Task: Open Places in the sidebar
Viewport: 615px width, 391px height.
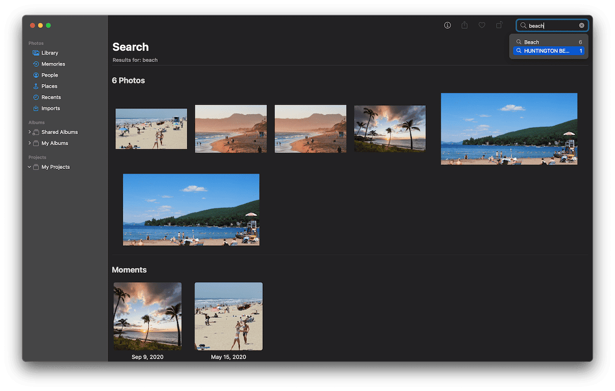Action: [x=49, y=86]
